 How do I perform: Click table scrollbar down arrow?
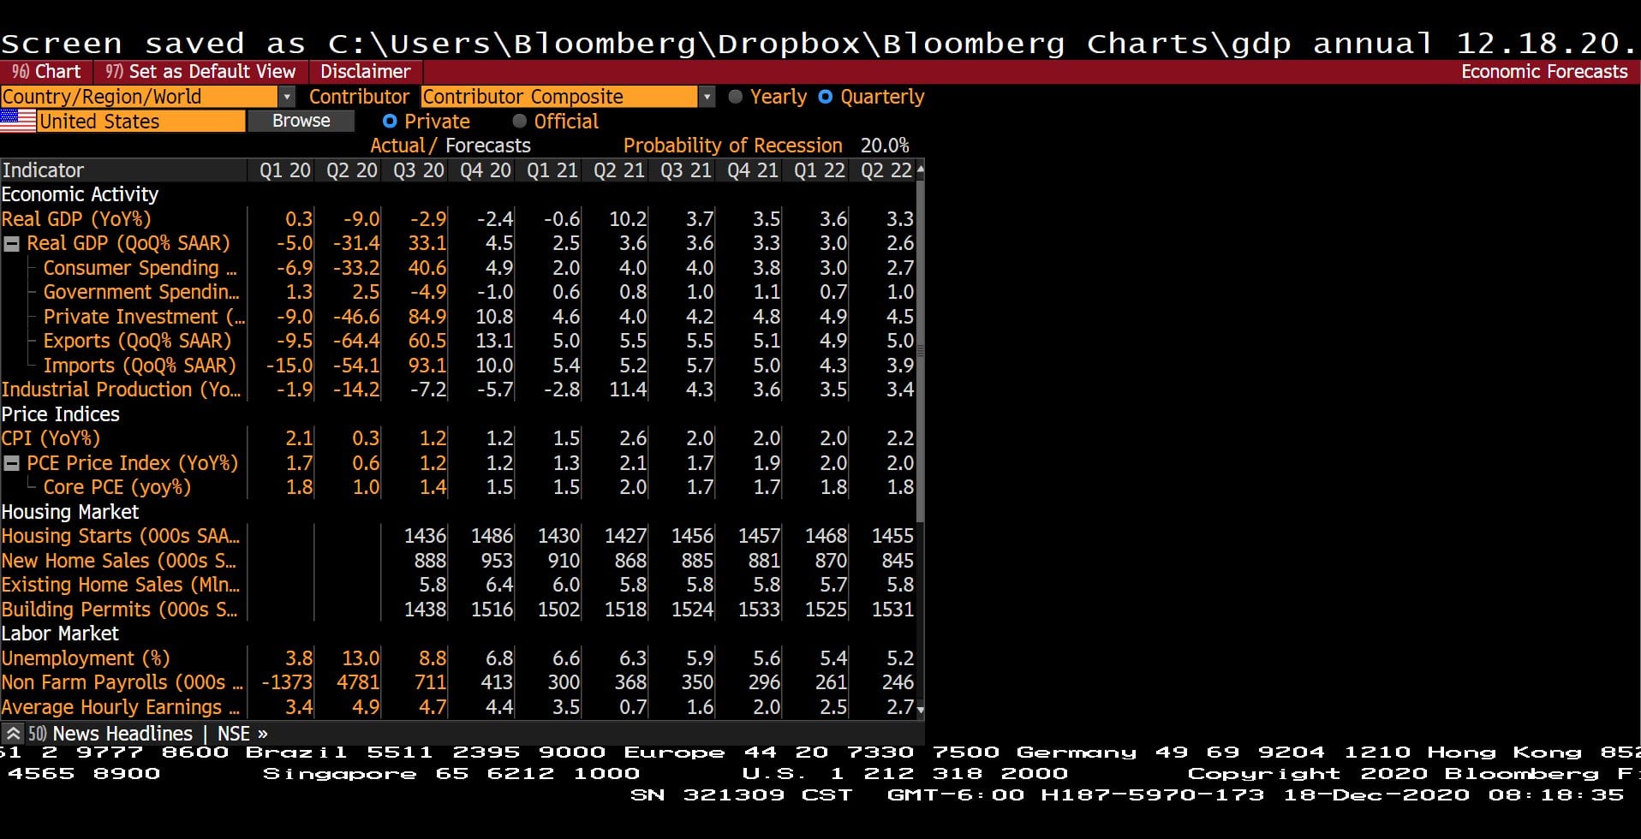point(921,710)
